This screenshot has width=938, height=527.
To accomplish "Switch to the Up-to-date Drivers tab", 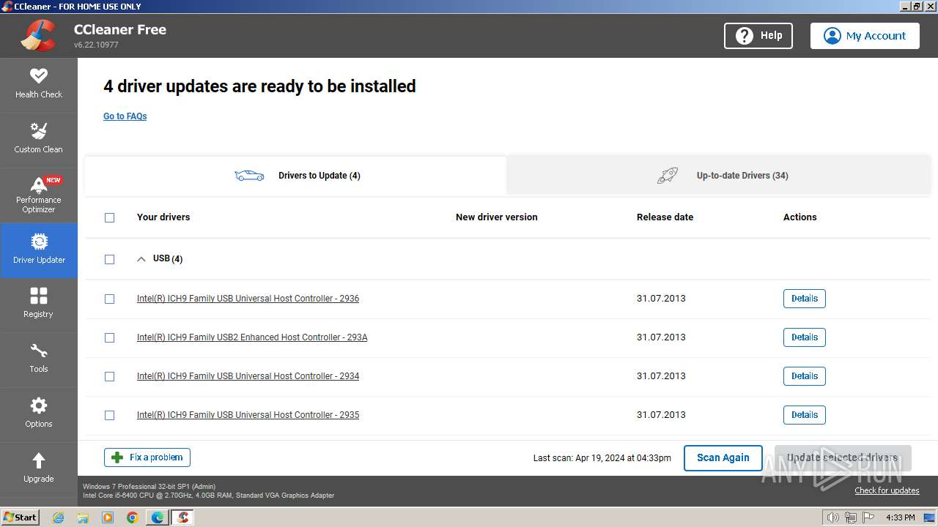I will tap(719, 176).
